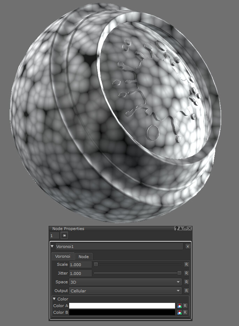239x326 pixels.
Task: Reset Color A to default
Action: pyautogui.click(x=186, y=306)
